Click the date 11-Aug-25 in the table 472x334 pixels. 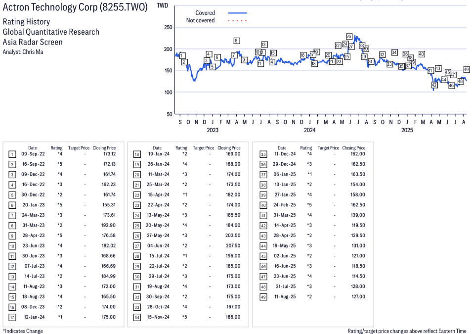pos(285,297)
